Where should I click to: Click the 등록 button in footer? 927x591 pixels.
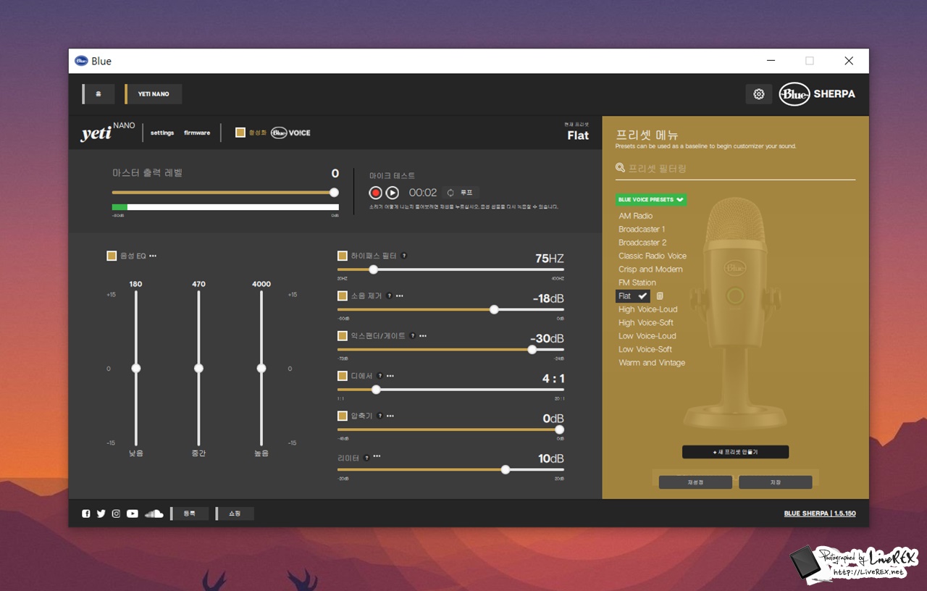(190, 514)
